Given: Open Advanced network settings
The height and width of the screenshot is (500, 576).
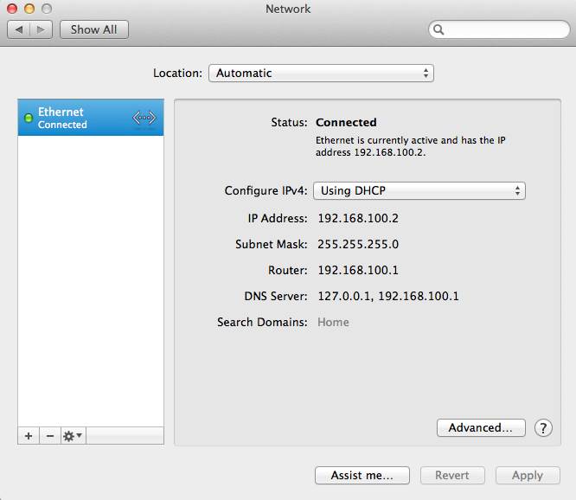Looking at the screenshot, I should (481, 427).
